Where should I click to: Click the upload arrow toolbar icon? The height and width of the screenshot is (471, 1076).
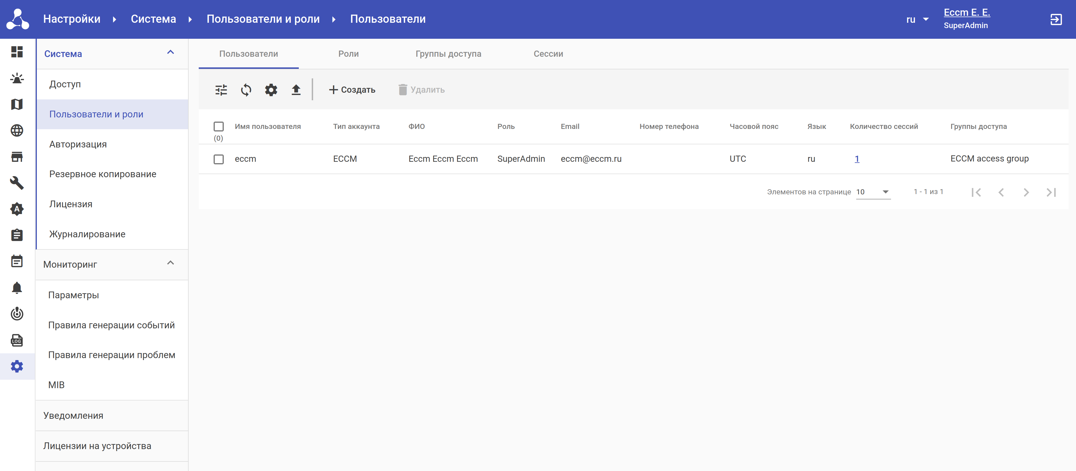[296, 90]
